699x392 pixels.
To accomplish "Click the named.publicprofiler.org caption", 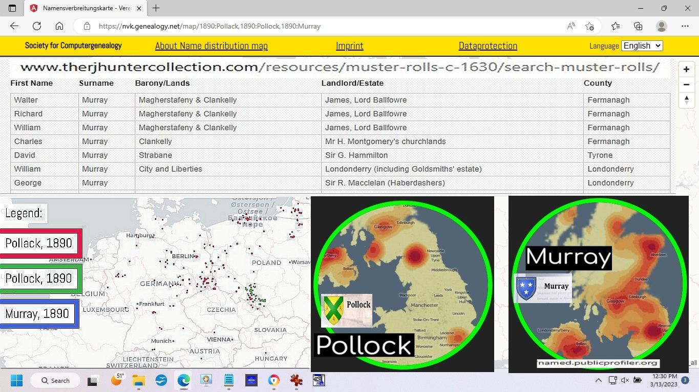I will [x=598, y=363].
